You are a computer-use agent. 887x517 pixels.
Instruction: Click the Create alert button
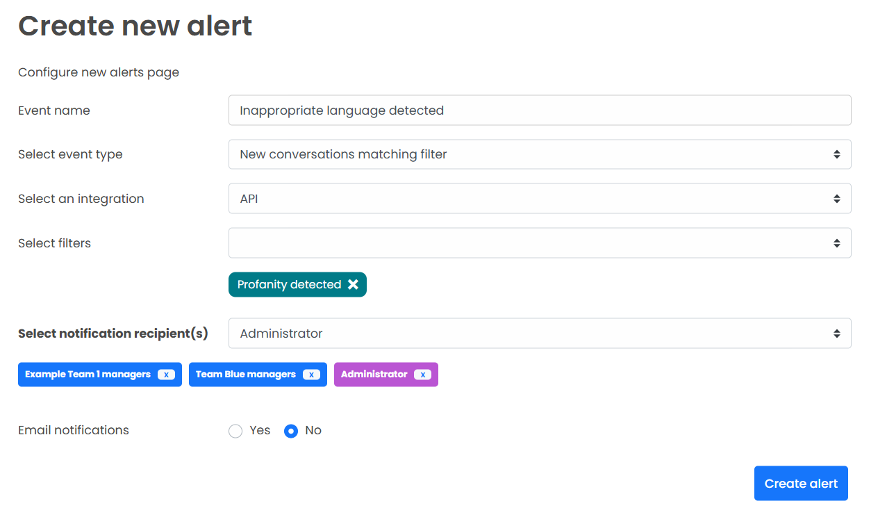click(x=801, y=484)
